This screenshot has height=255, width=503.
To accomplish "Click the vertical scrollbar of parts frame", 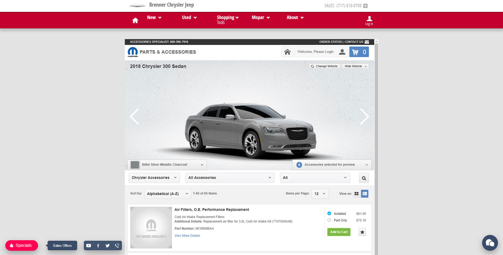I will coord(376,148).
